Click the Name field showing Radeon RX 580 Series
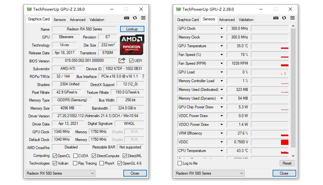This screenshot has width=323, height=185. tap(84, 29)
